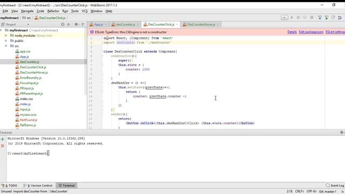Select ErrorBoundry.js in project tree
Screen dimensions: 345x194
pos(31,78)
